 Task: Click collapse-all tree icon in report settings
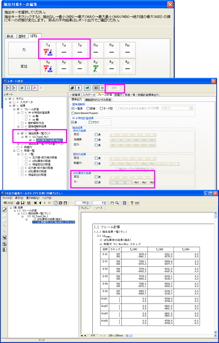click(13, 88)
